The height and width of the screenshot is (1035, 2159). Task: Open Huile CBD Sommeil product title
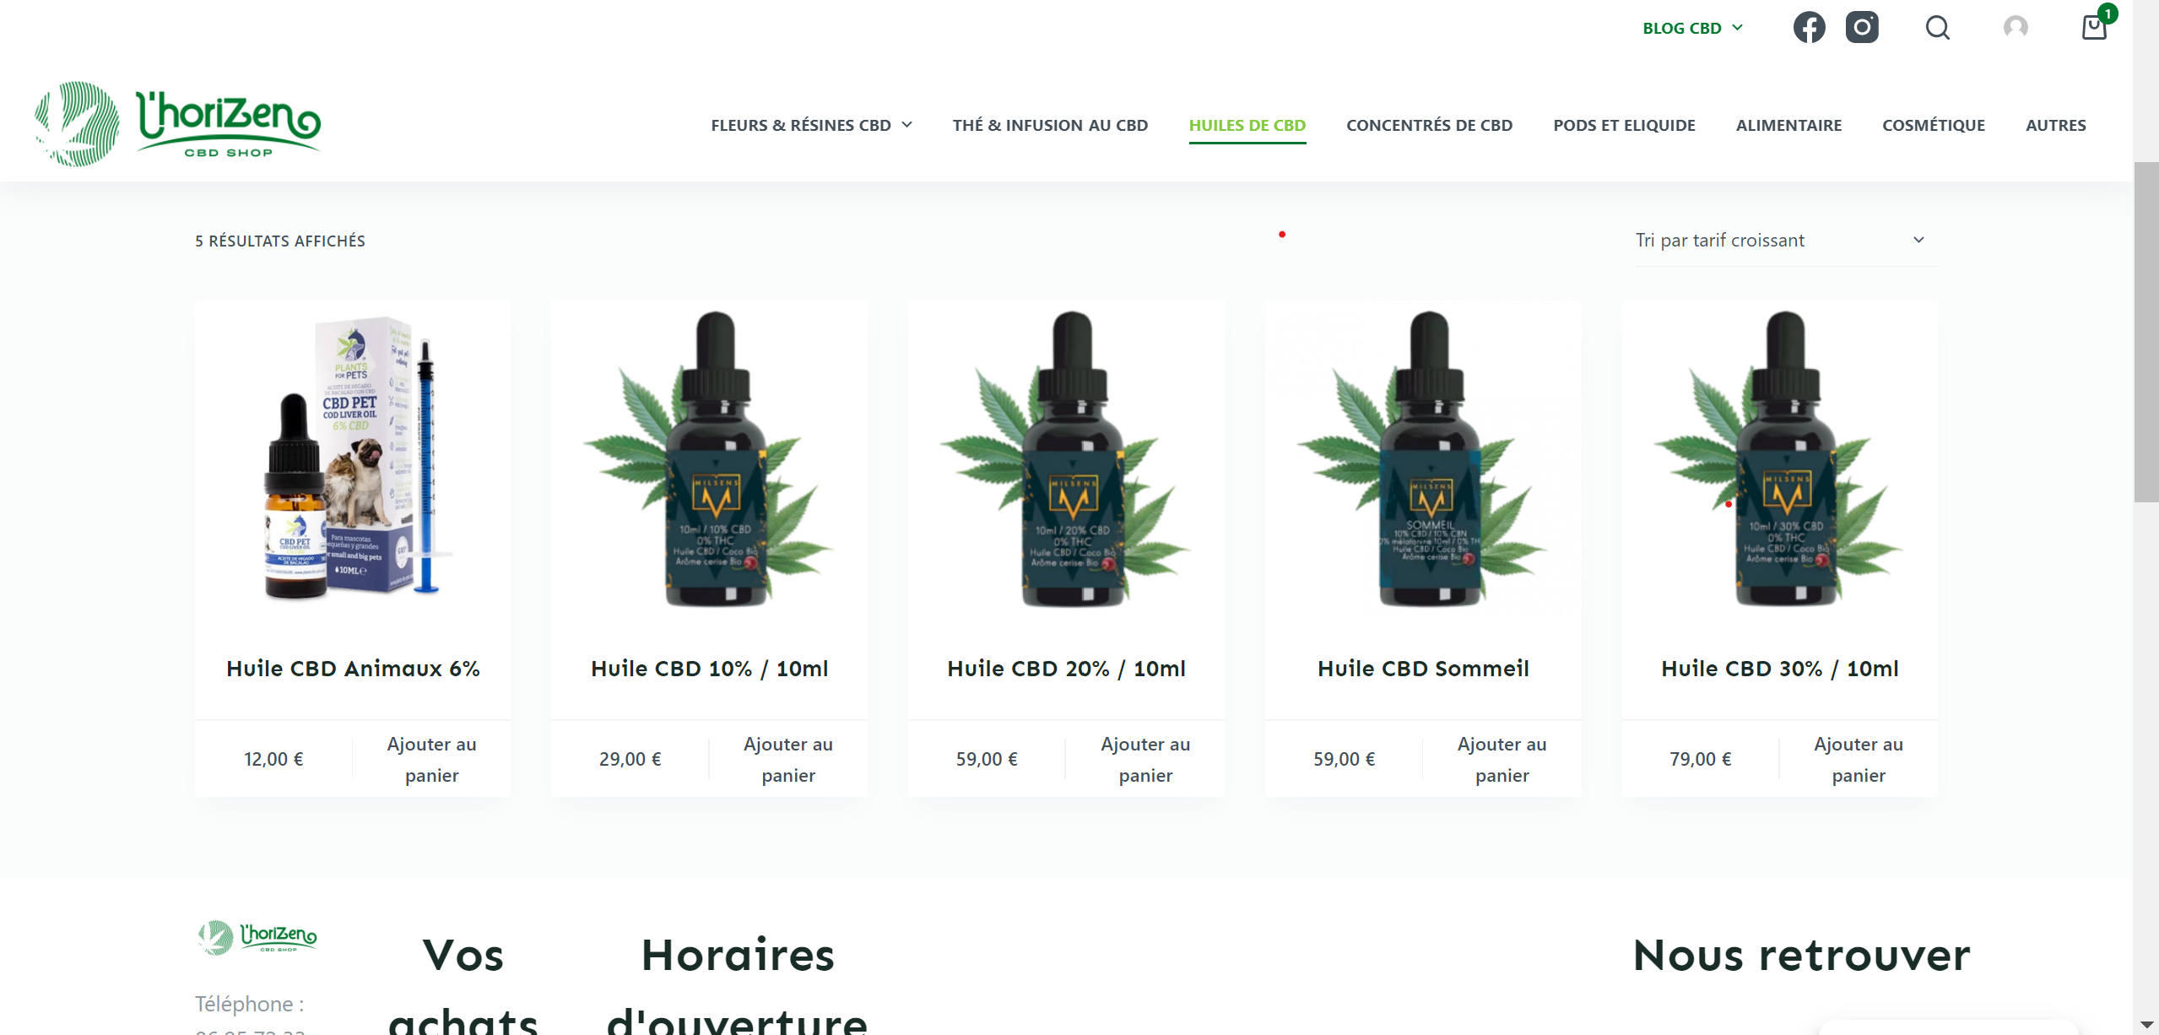click(x=1423, y=669)
